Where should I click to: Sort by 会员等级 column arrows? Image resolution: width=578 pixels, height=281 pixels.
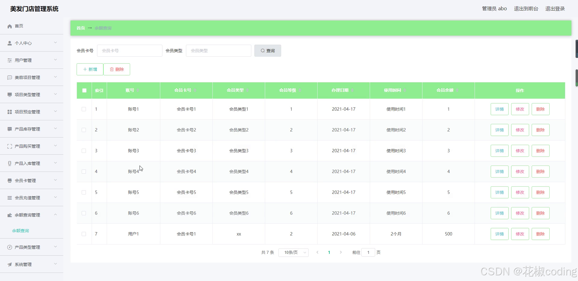tap(300, 90)
